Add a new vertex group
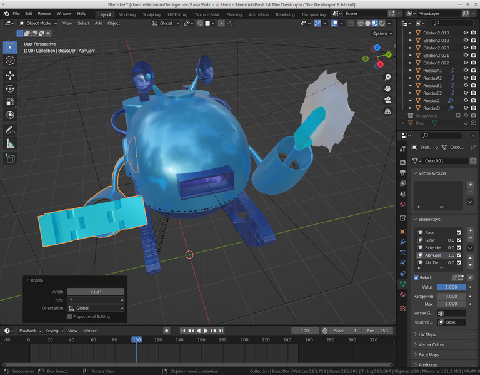 [x=471, y=184]
